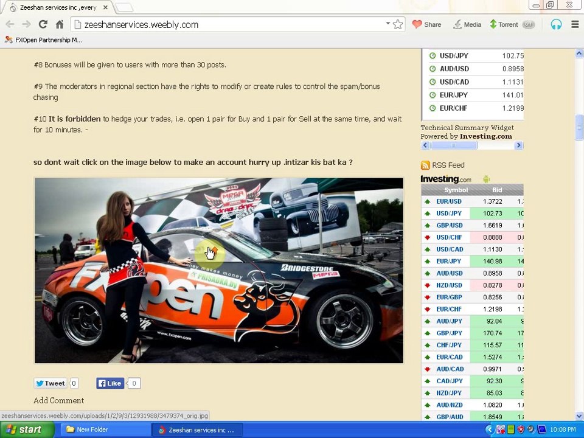The height and width of the screenshot is (438, 584).
Task: Open AUD/USD in technical summary widget
Action: (x=454, y=69)
